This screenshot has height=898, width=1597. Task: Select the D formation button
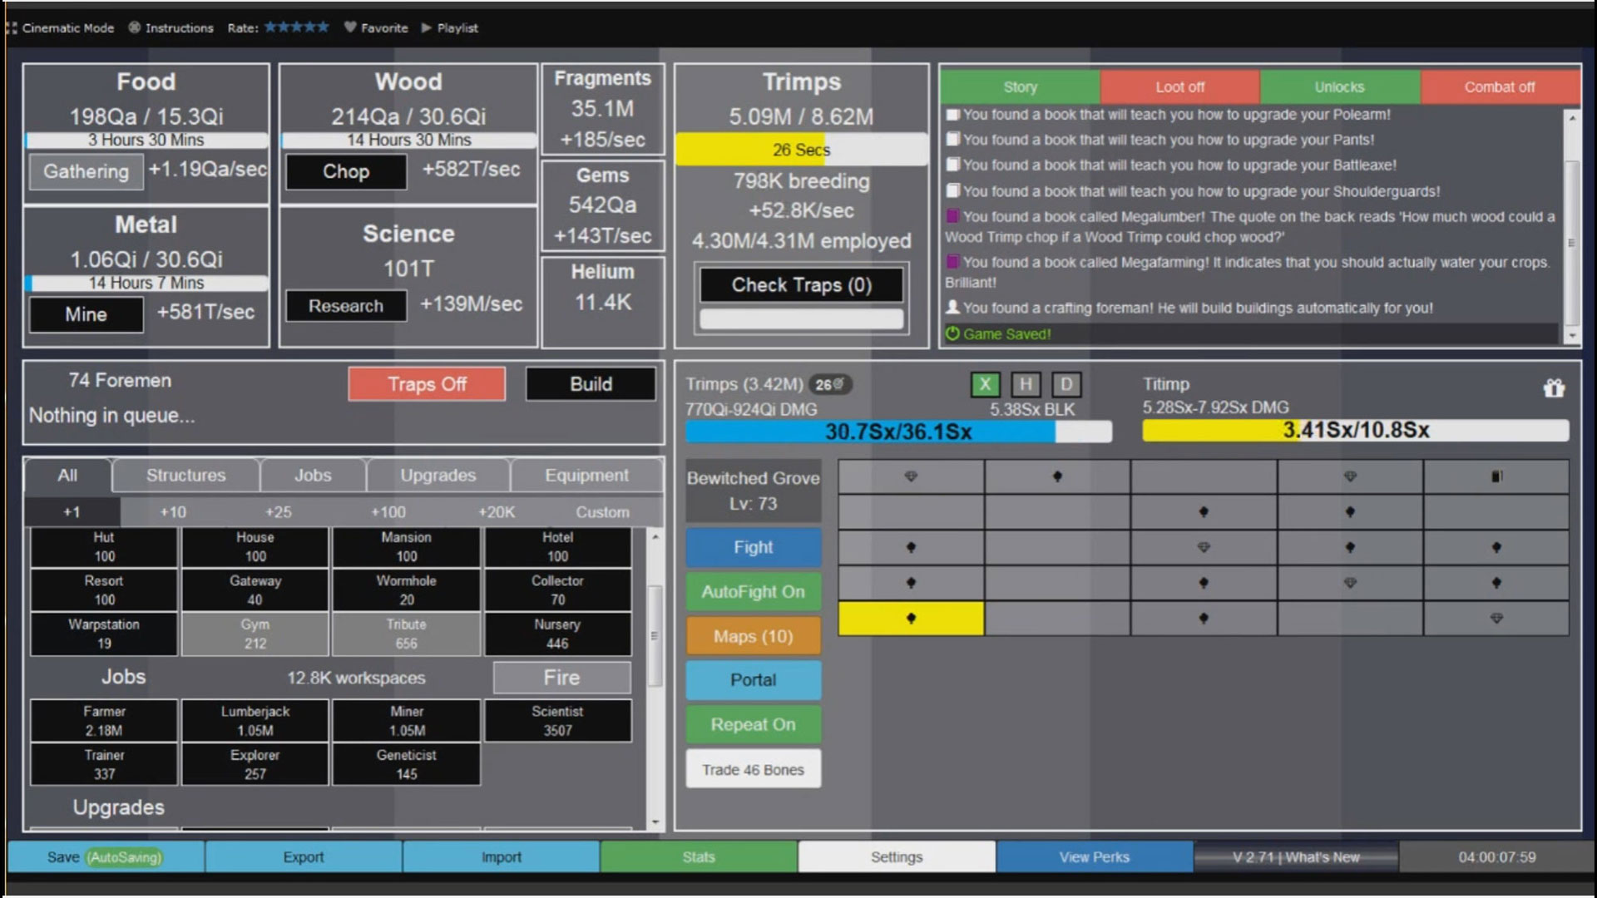pos(1066,384)
